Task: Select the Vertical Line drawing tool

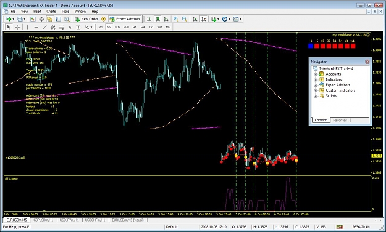Action: point(27,27)
